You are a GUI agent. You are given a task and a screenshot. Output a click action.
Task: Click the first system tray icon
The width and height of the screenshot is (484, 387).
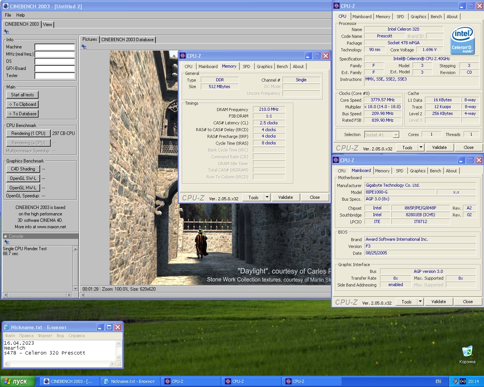(x=455, y=381)
